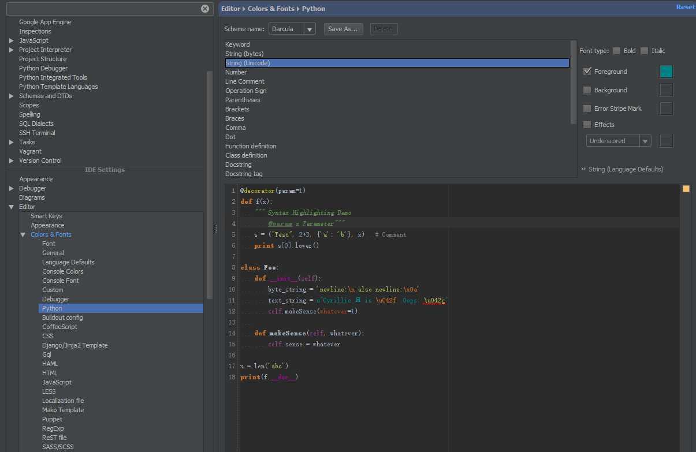Expand the JavaScript node under project settings

[12, 40]
